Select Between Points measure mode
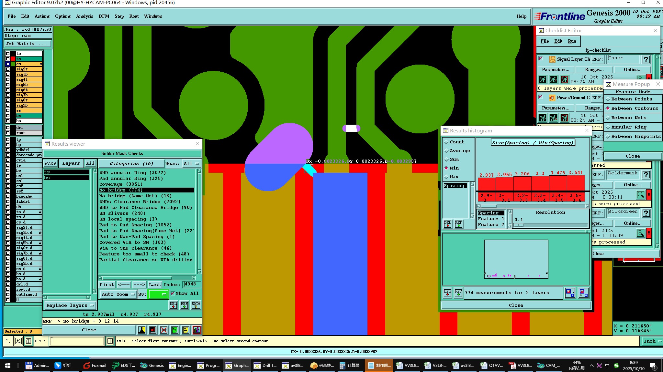Image resolution: width=663 pixels, height=372 pixels. tap(632, 99)
